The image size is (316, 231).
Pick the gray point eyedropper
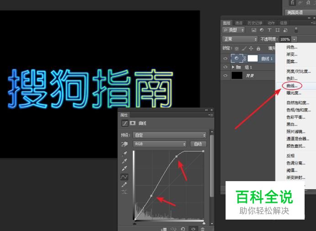click(124, 161)
